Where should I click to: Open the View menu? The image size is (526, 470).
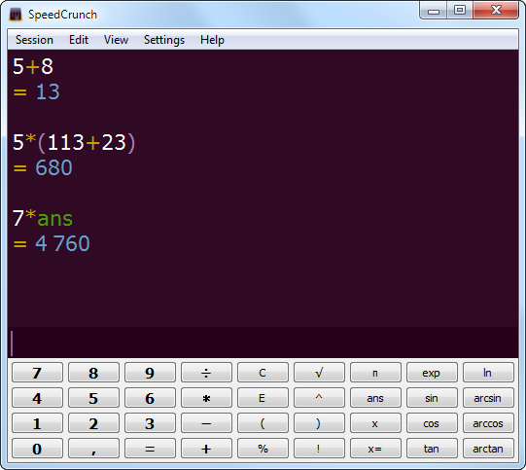coord(116,40)
